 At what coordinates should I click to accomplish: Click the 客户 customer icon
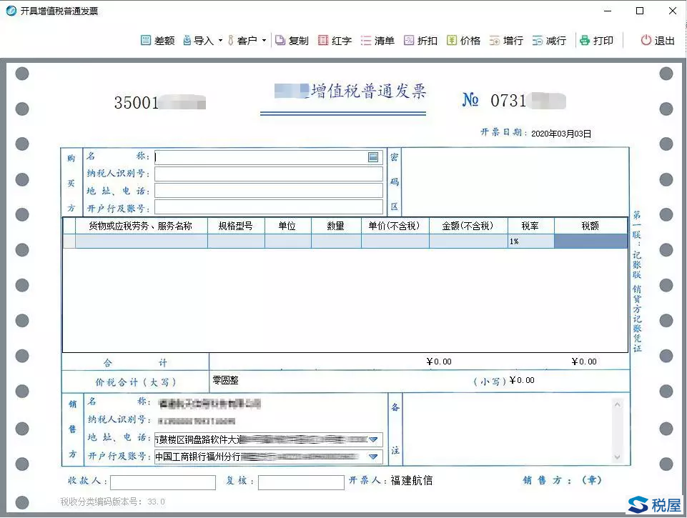(x=231, y=40)
